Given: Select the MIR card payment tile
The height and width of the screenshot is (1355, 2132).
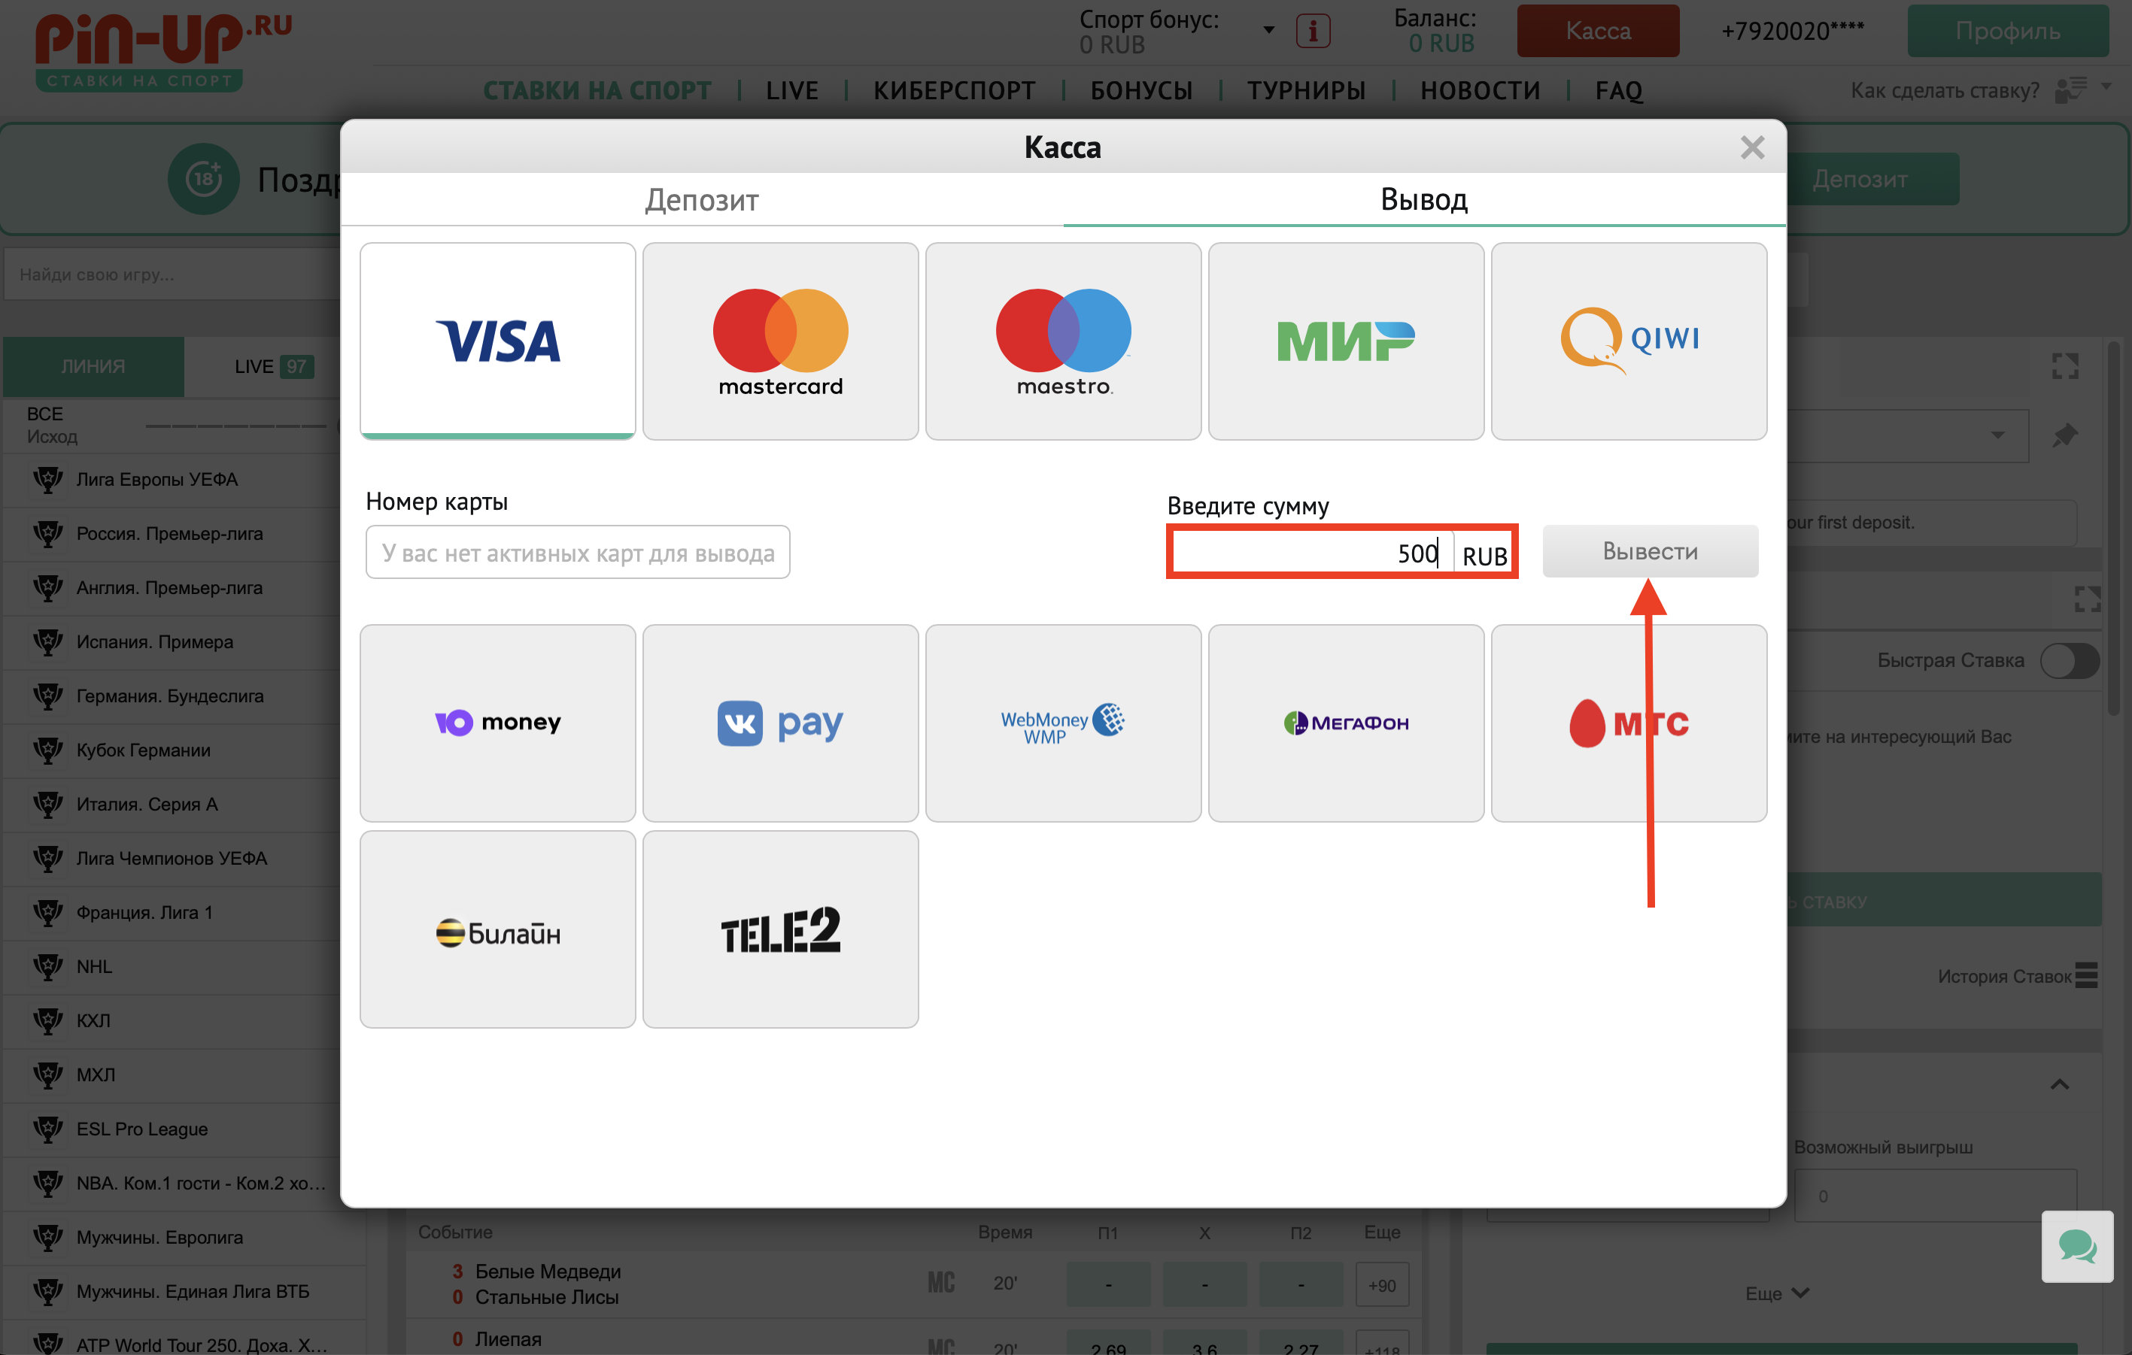Looking at the screenshot, I should (x=1346, y=341).
